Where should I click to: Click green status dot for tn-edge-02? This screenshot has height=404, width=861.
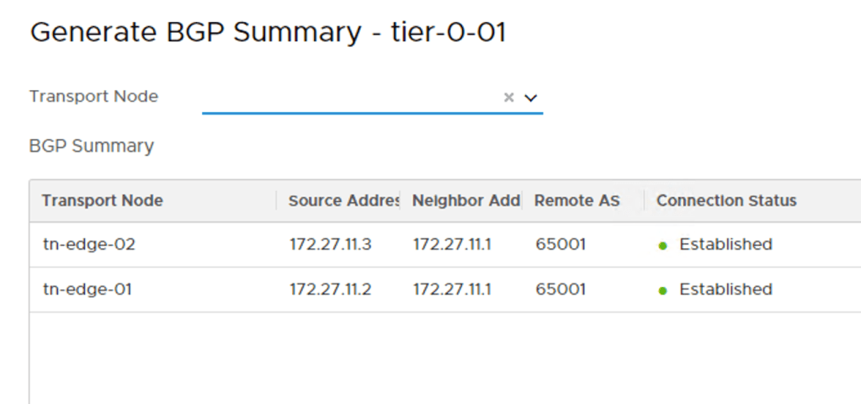(x=663, y=246)
